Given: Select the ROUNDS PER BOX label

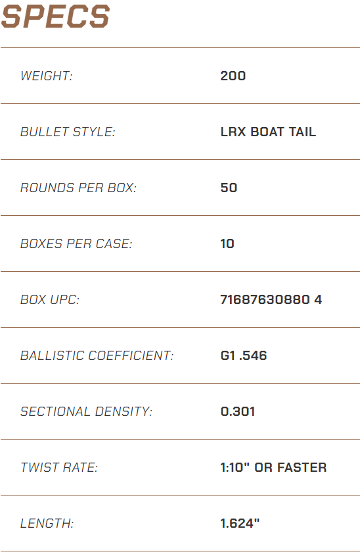Looking at the screenshot, I should pos(78,188).
